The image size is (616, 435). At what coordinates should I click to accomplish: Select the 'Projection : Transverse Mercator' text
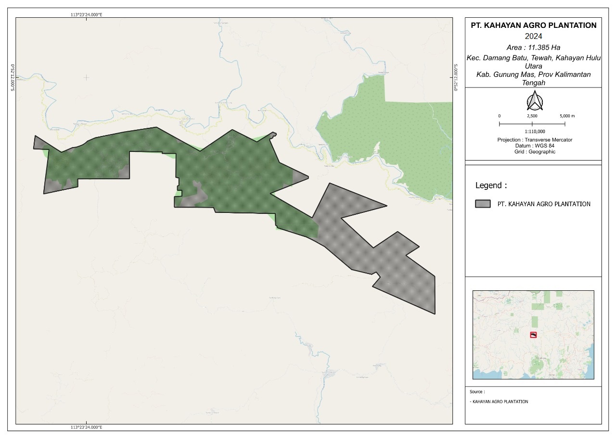pos(535,140)
